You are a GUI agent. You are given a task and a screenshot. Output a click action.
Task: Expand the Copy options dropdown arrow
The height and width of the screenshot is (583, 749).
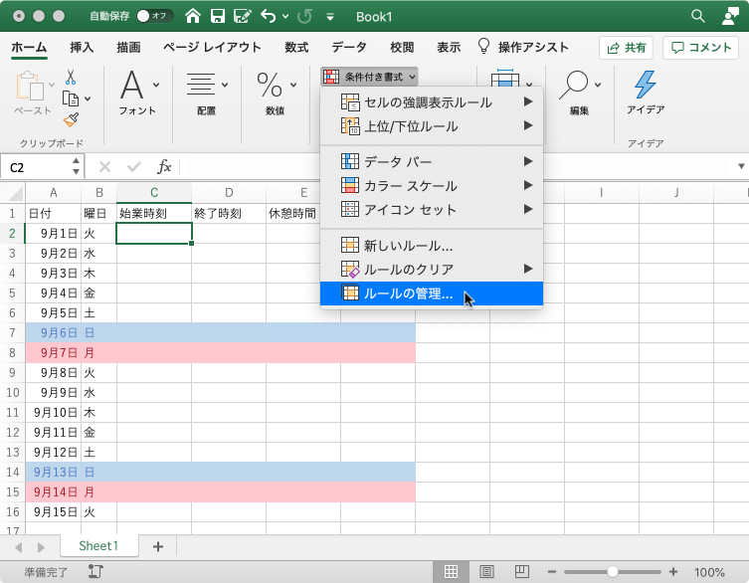point(88,98)
